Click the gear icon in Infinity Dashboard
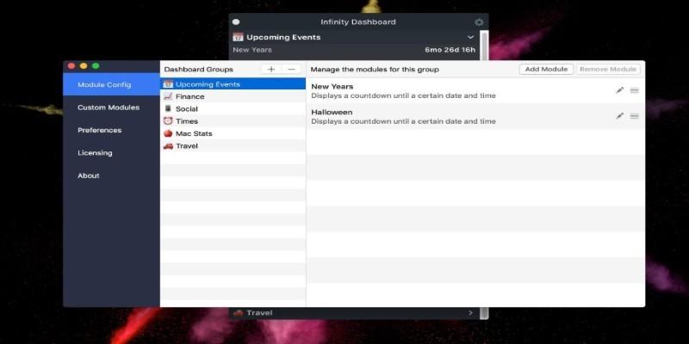This screenshot has height=344, width=689. click(x=479, y=21)
